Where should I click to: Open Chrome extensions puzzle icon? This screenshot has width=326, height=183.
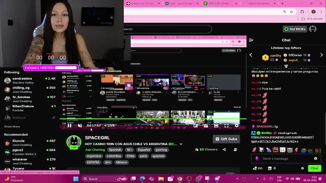pyautogui.click(x=302, y=12)
